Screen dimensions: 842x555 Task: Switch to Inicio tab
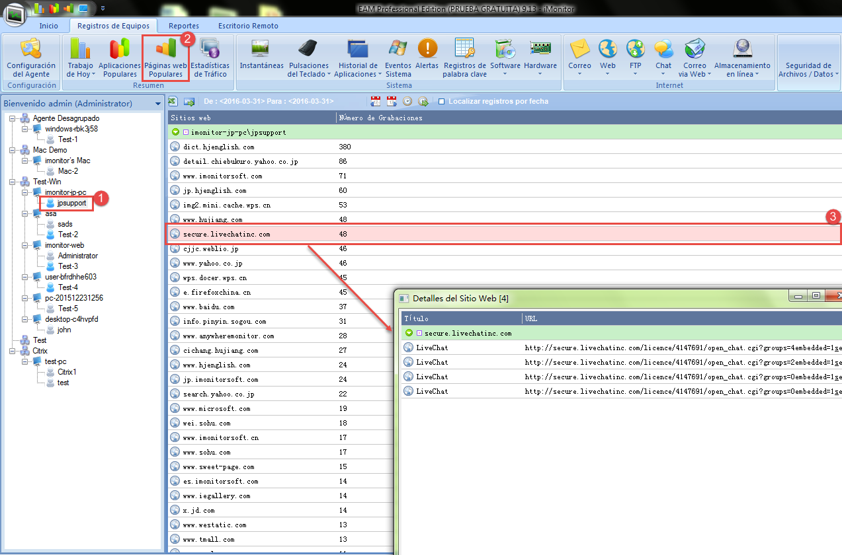[48, 26]
